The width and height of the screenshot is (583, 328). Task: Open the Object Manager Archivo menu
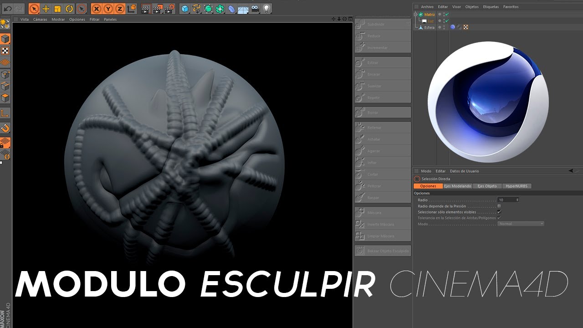[x=427, y=7]
